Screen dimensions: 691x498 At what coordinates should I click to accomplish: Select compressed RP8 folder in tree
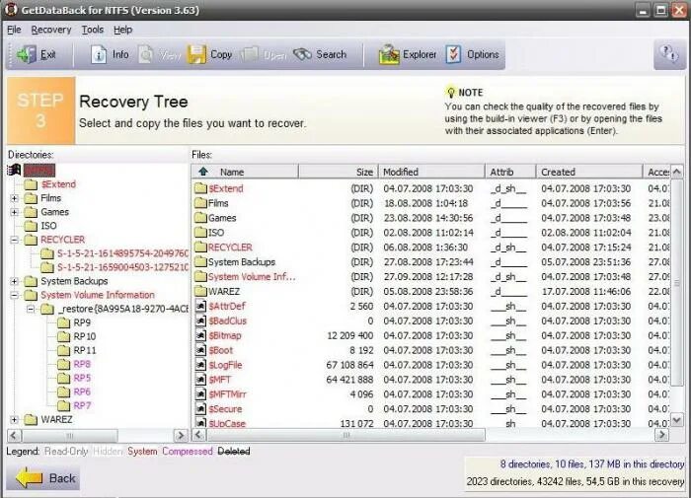tap(82, 364)
